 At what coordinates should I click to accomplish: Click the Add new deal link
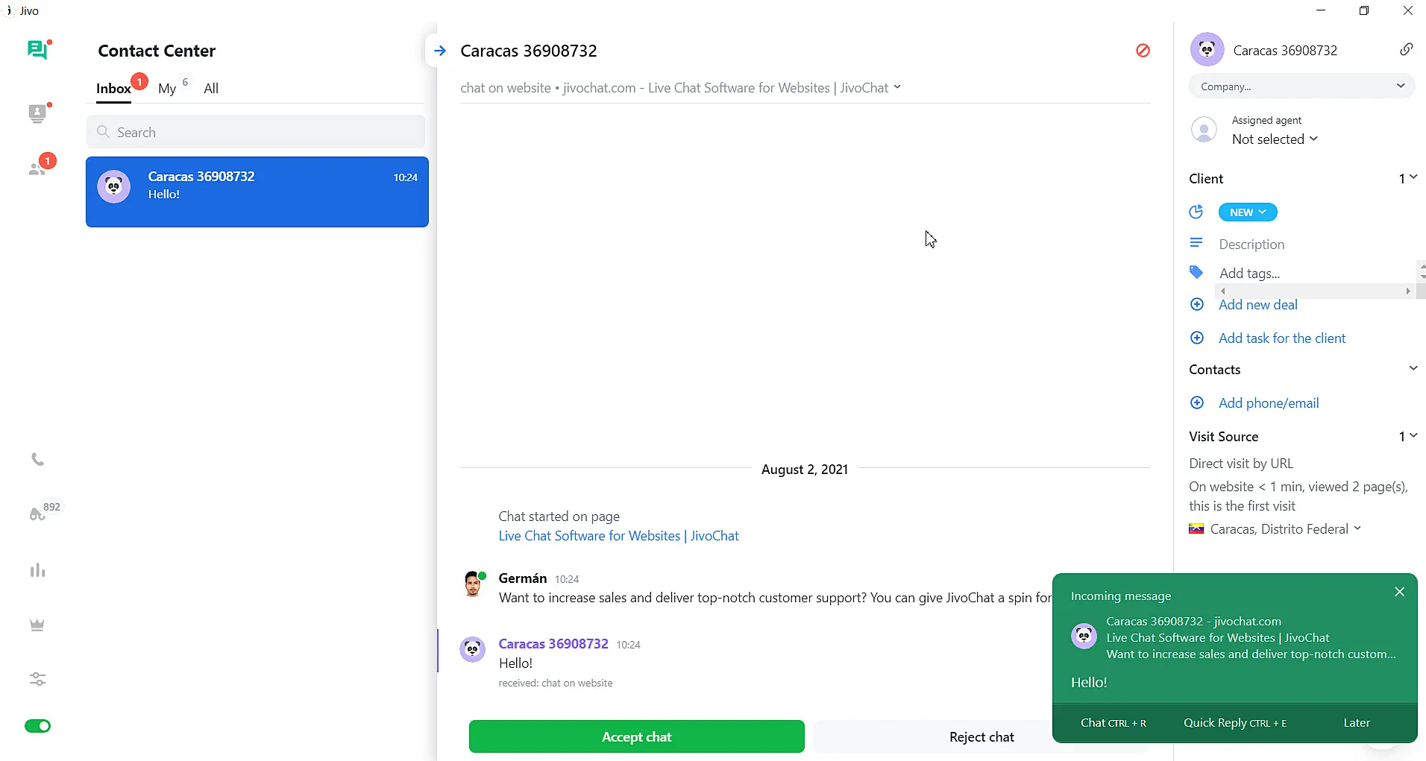click(1259, 305)
